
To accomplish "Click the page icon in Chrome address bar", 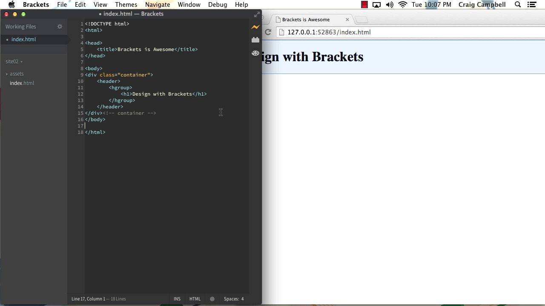I will (282, 32).
